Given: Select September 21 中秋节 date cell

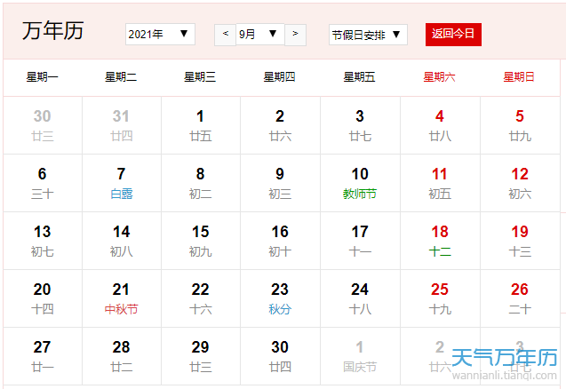Looking at the screenshot, I should (x=122, y=298).
